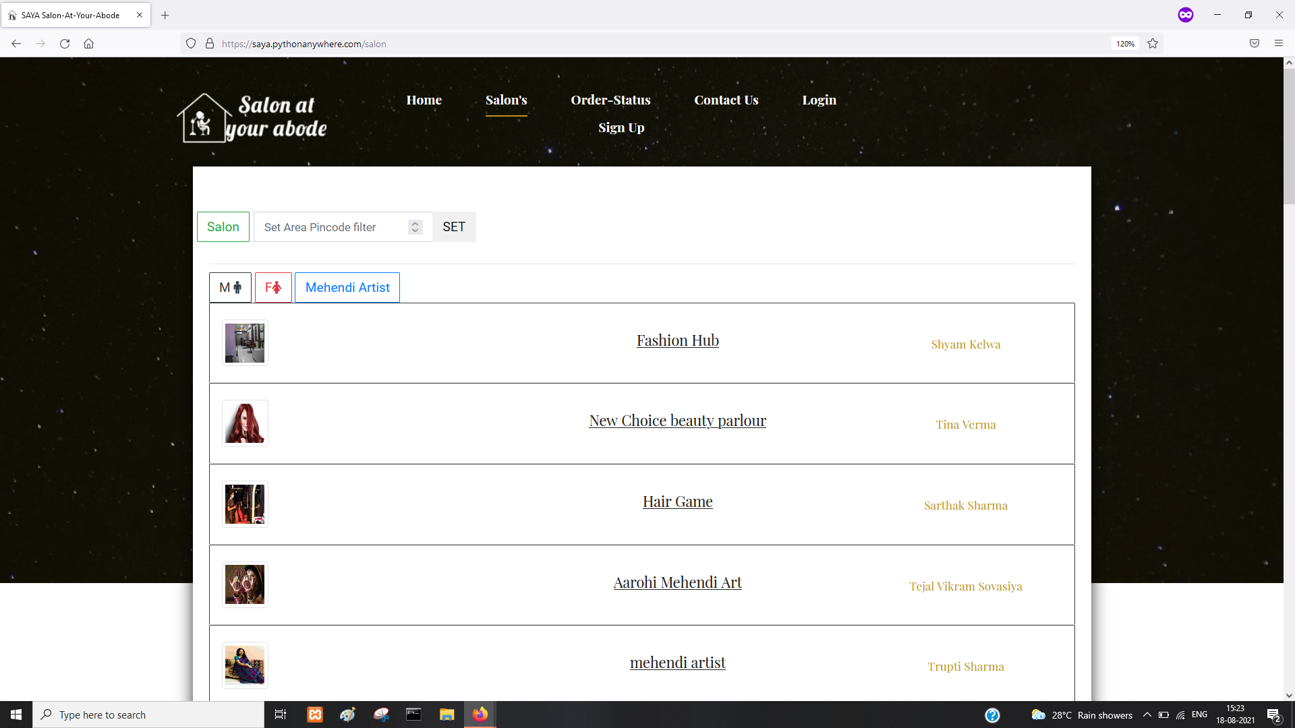
Task: Click the browser home icon
Action: tap(88, 44)
